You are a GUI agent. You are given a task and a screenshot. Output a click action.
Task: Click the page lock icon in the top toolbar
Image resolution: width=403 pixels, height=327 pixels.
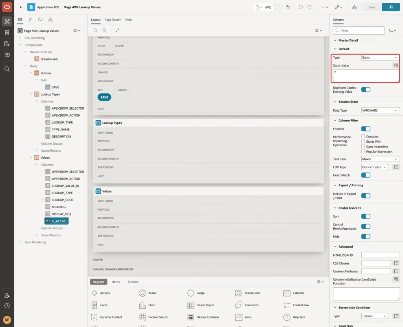click(288, 7)
